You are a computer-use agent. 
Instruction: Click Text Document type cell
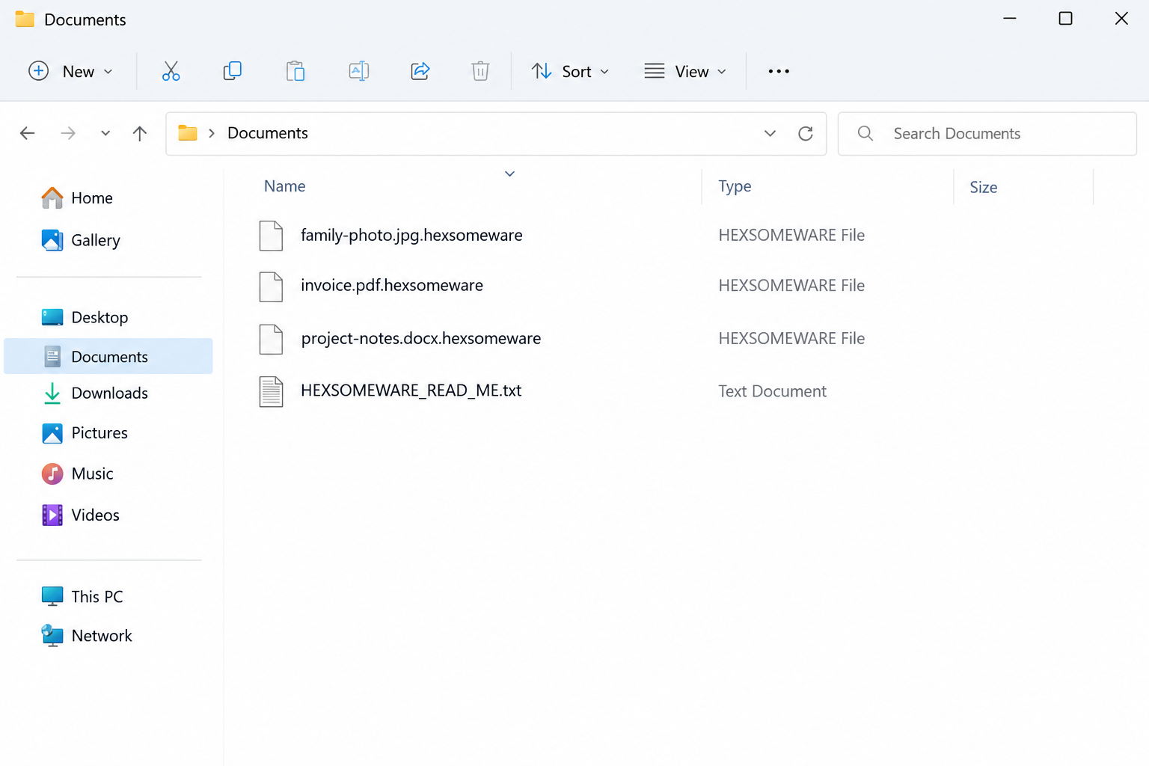point(772,391)
